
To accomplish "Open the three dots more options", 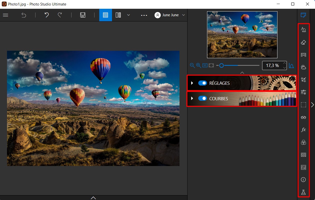I will pos(144,15).
